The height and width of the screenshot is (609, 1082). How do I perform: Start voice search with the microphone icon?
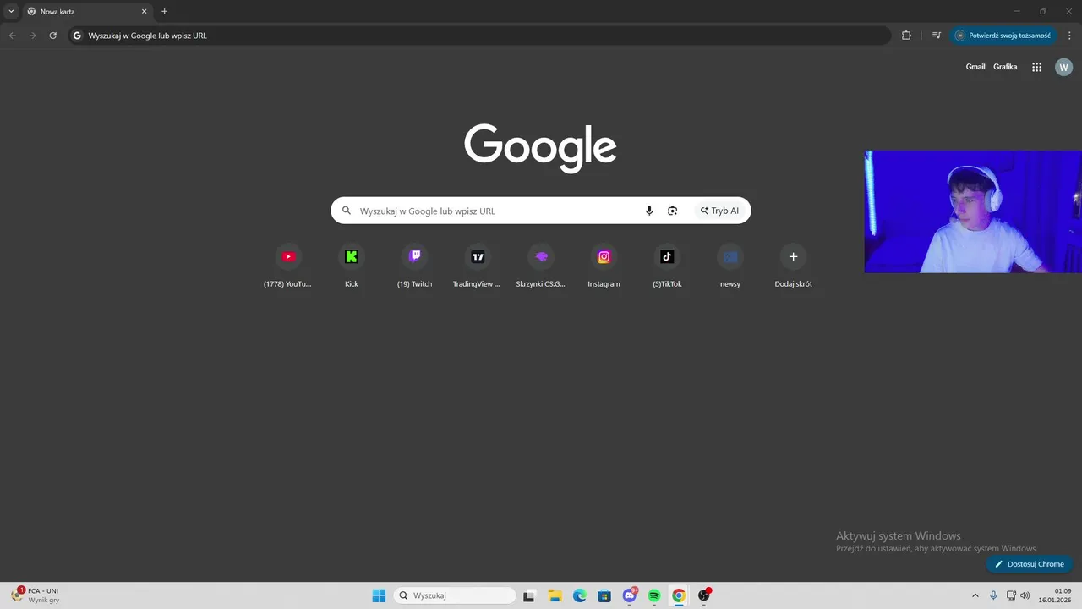tap(649, 211)
